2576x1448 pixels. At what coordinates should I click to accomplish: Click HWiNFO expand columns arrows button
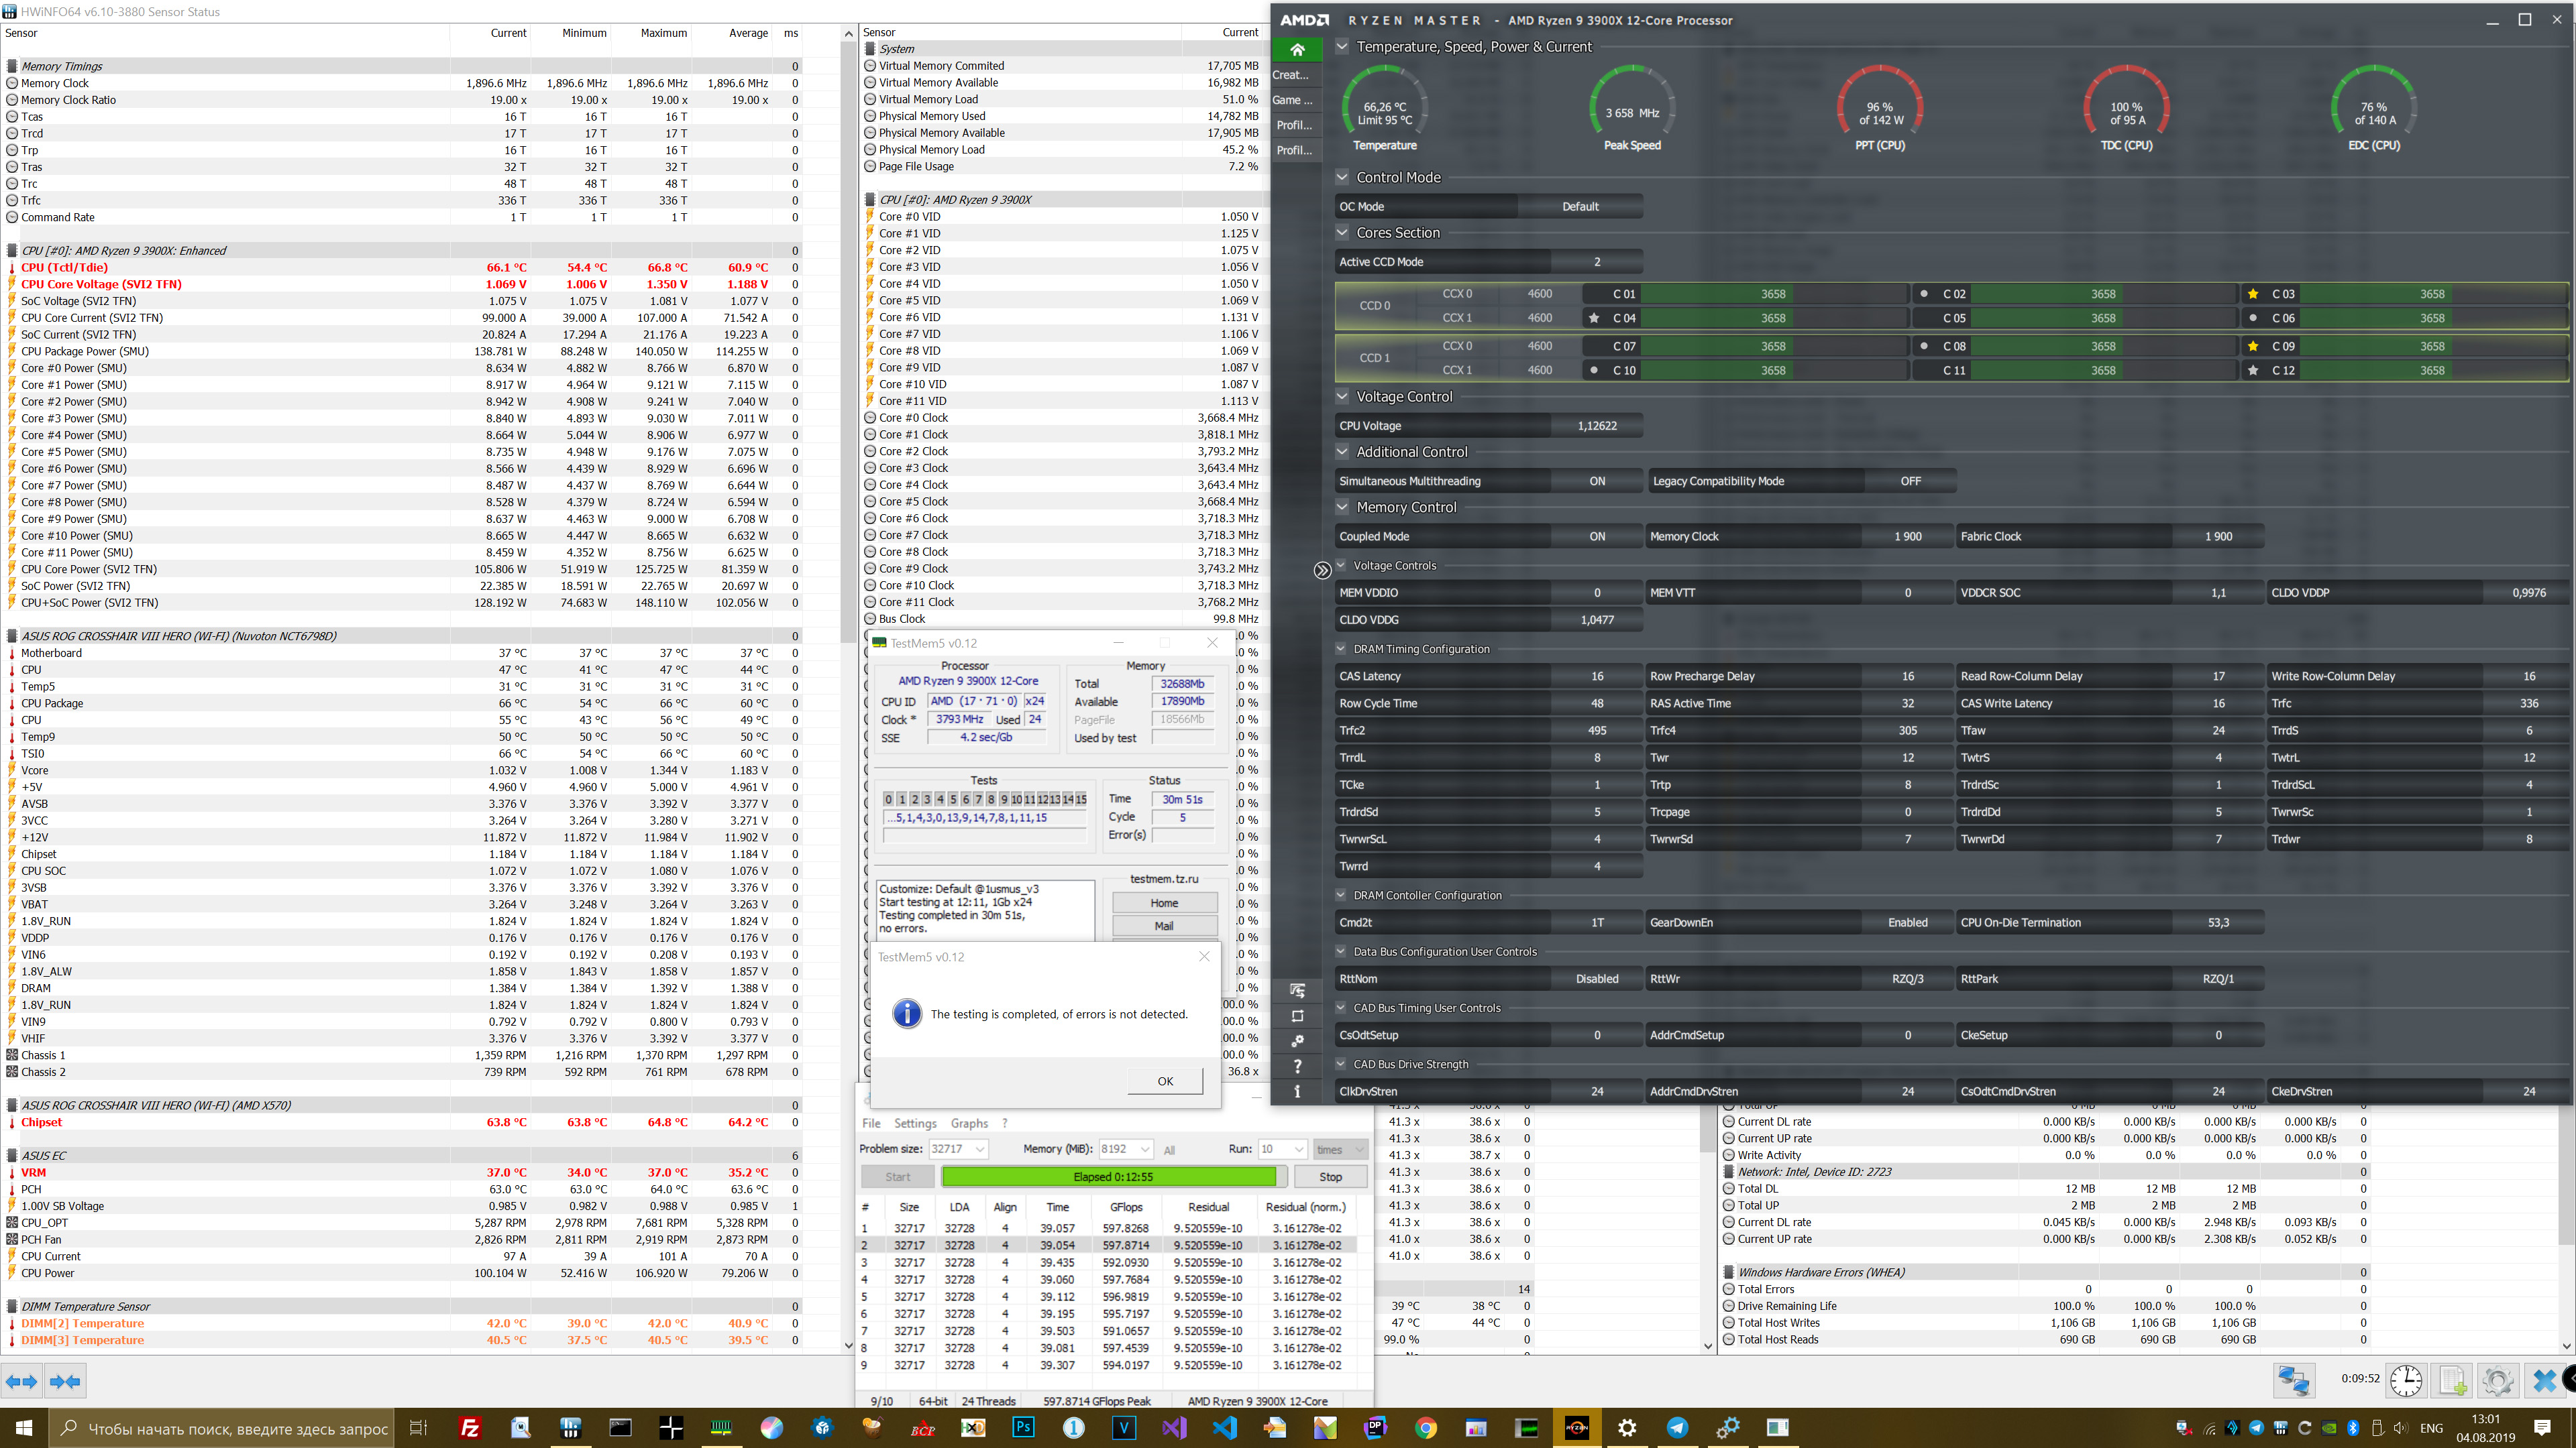[22, 1381]
